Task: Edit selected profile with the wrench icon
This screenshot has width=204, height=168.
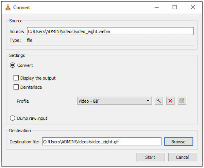Action: coord(159,101)
